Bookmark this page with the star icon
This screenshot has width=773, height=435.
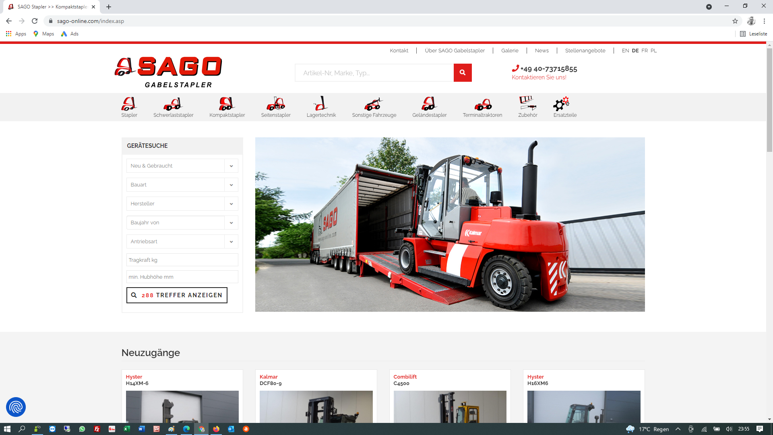coord(735,21)
